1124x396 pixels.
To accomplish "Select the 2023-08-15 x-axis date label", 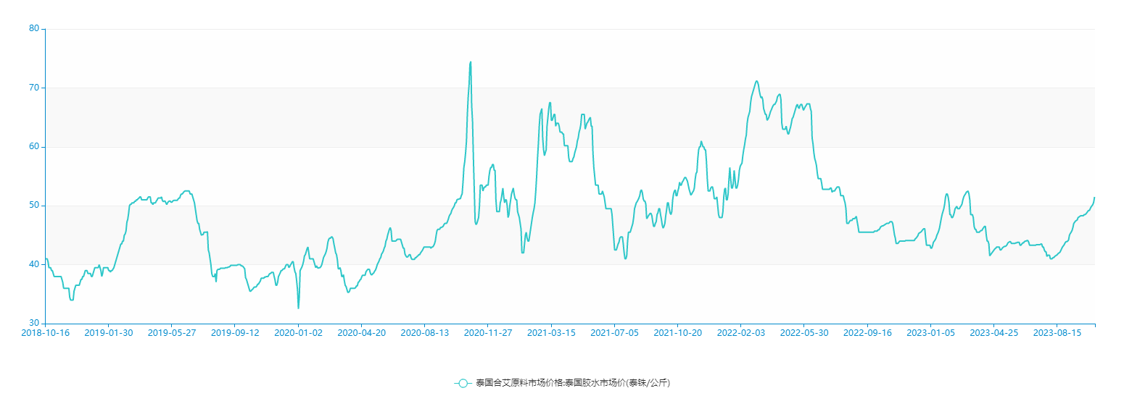I will click(x=1057, y=333).
